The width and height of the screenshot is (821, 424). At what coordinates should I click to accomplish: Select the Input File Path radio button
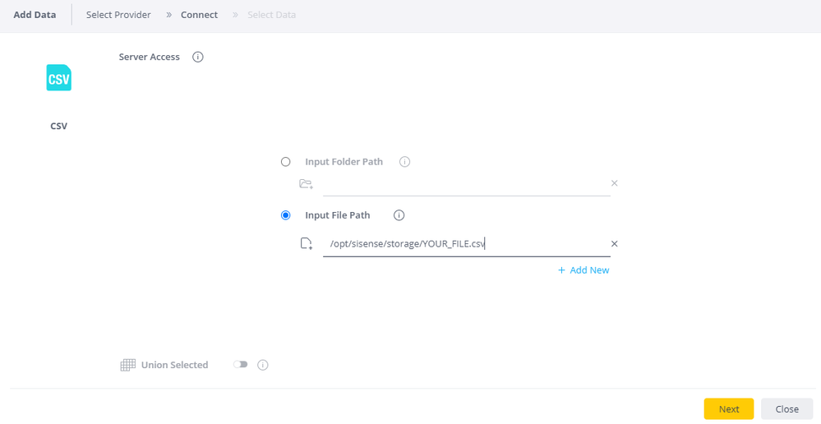click(286, 215)
